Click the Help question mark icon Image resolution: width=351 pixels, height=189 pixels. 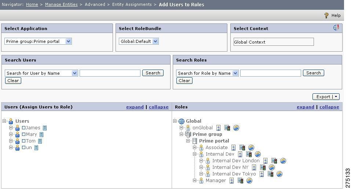tap(326, 15)
